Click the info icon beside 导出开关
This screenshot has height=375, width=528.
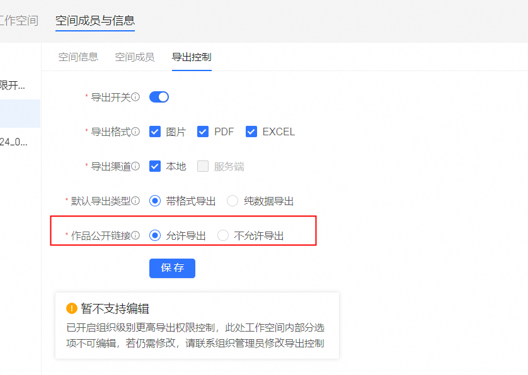pos(135,97)
